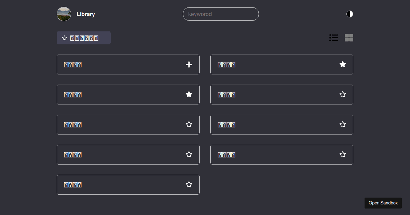410x215 pixels.
Task: Toggle the theme contrast icon
Action: coord(350,14)
